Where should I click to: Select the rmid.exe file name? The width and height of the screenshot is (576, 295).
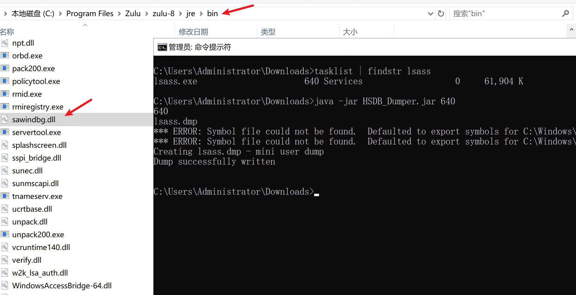click(x=27, y=94)
